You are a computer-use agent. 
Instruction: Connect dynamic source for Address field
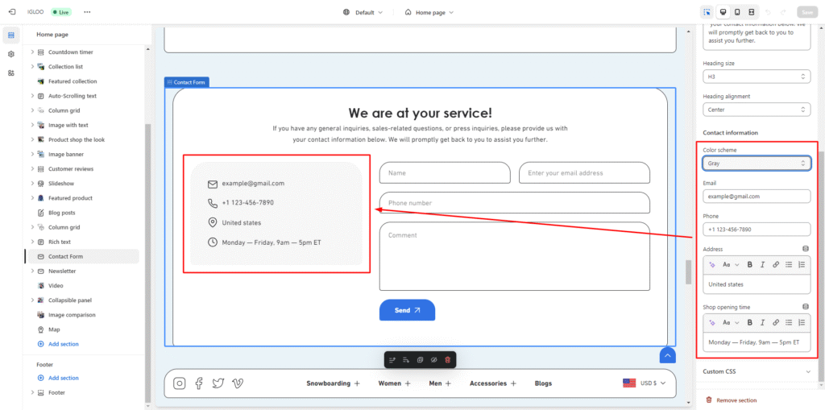[x=806, y=249]
